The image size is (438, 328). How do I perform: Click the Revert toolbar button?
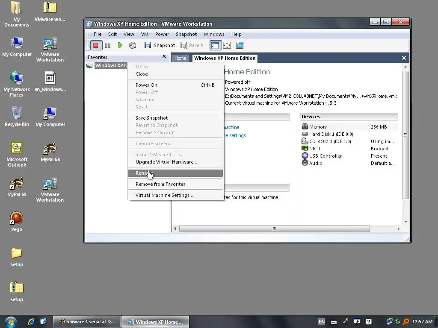(192, 45)
